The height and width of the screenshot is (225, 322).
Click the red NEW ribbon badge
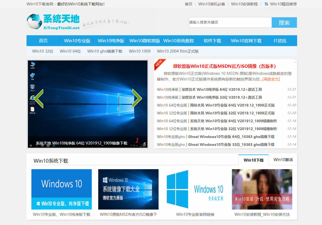pyautogui.click(x=159, y=64)
